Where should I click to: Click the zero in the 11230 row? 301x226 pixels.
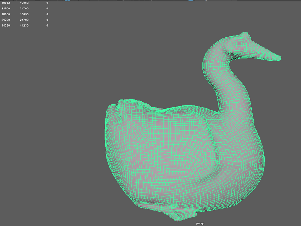[47, 26]
